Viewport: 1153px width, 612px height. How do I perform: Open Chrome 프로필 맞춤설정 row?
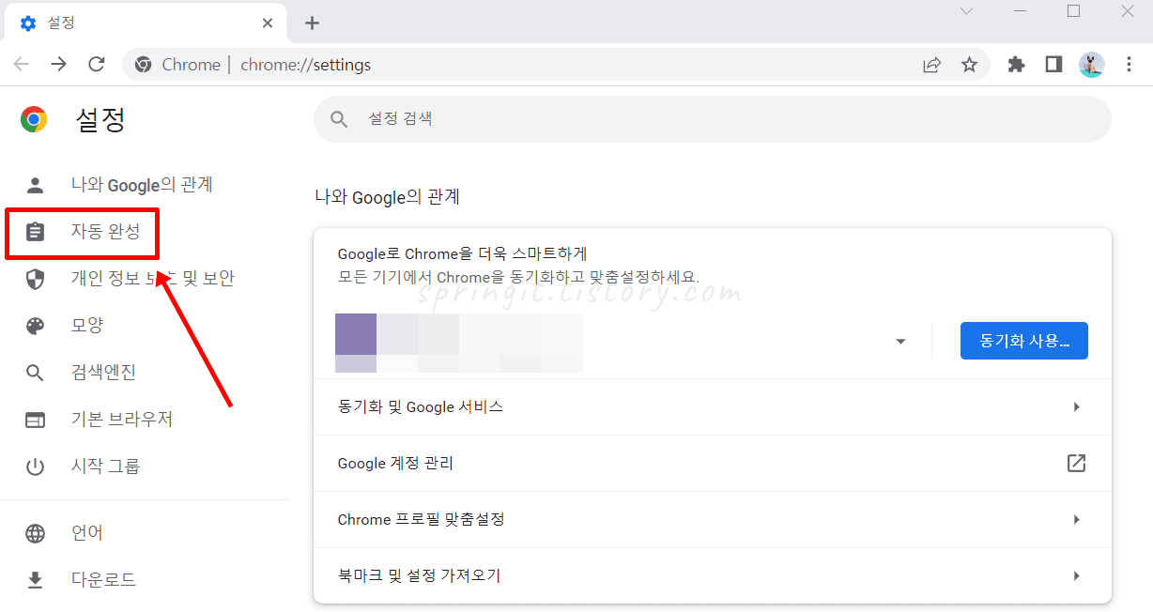(x=713, y=520)
